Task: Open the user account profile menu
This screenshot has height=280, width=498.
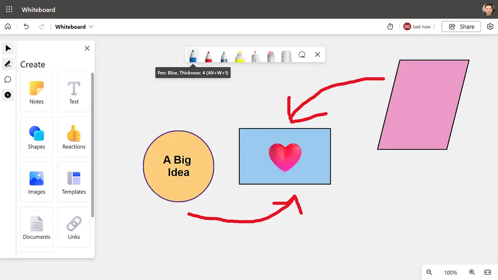Action: coord(488,9)
